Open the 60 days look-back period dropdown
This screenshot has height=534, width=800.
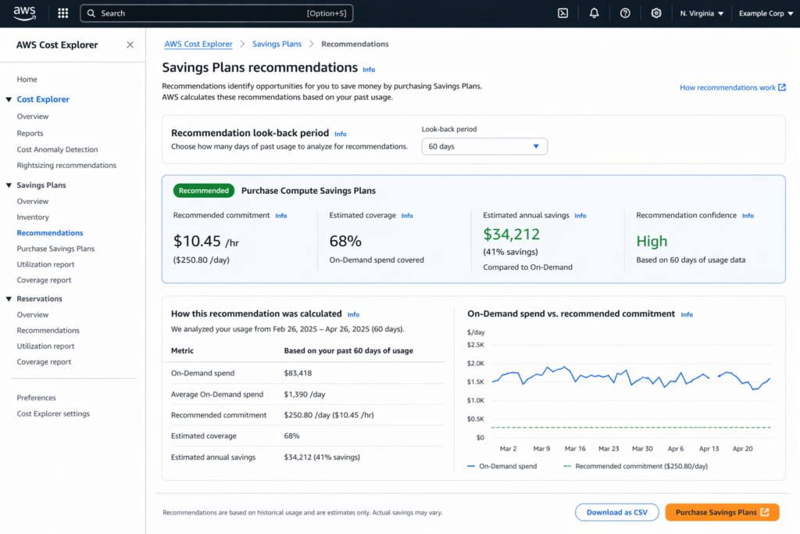click(484, 146)
